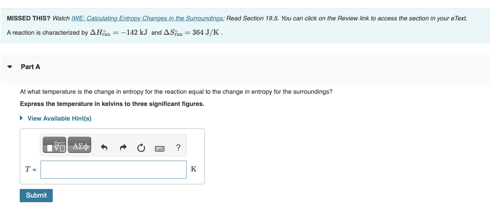Screen dimensions: 490x209
Task: Submit the temperature answer
Action: (36, 195)
